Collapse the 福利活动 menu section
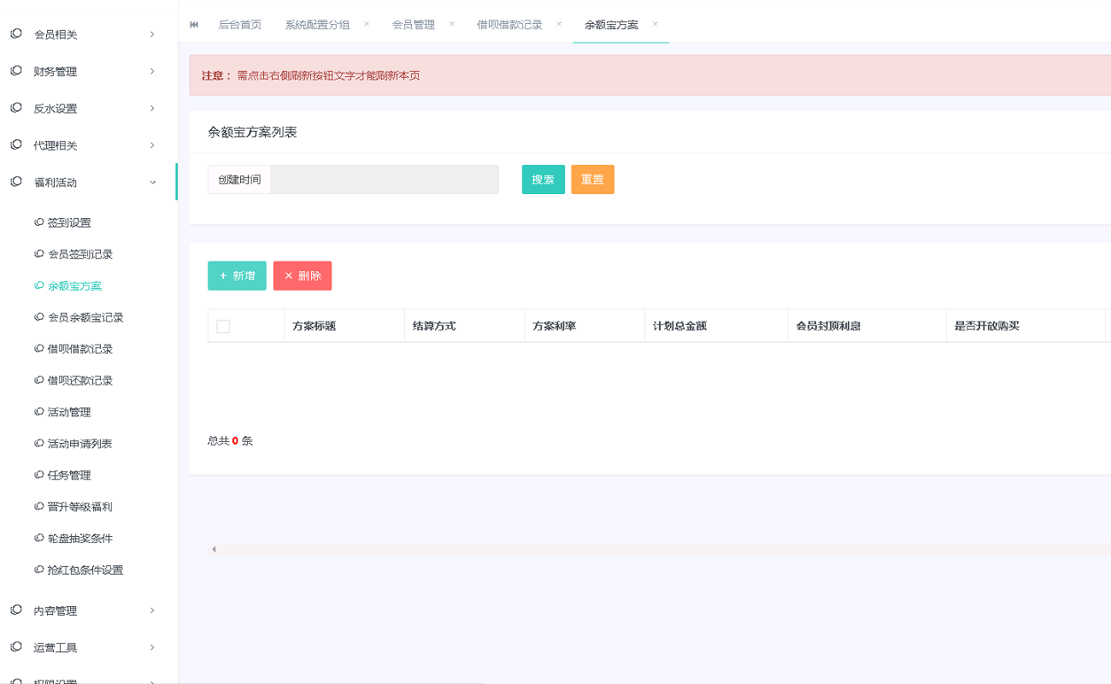The height and width of the screenshot is (684, 1111). click(152, 182)
